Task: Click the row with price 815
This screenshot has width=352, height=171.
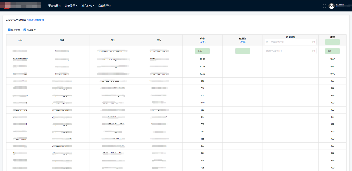Action: click(x=202, y=81)
